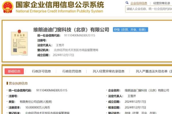Viewport: 172px width, 114px height.
Task: Select the 经营异常名录 search option
Action: pos(162,3)
